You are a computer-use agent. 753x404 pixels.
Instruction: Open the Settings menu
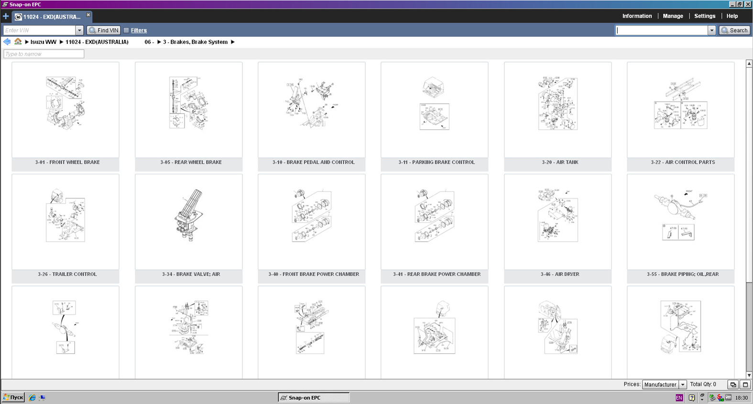pyautogui.click(x=704, y=16)
